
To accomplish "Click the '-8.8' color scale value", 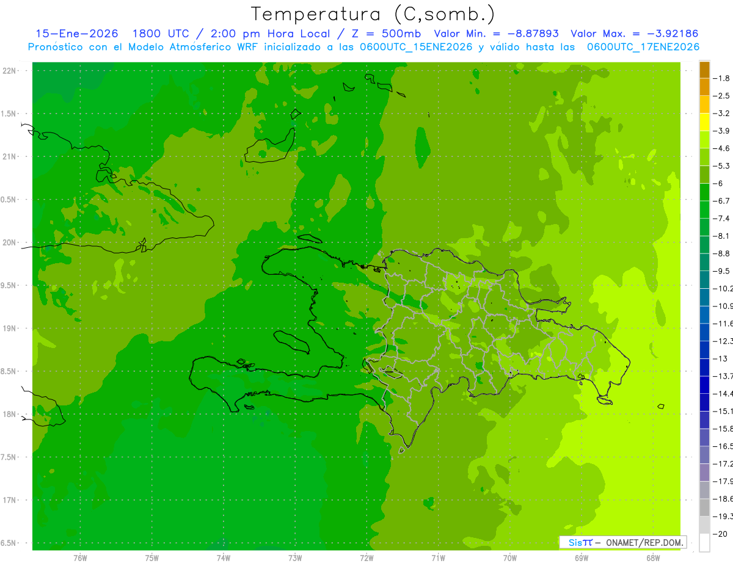I will (x=723, y=253).
